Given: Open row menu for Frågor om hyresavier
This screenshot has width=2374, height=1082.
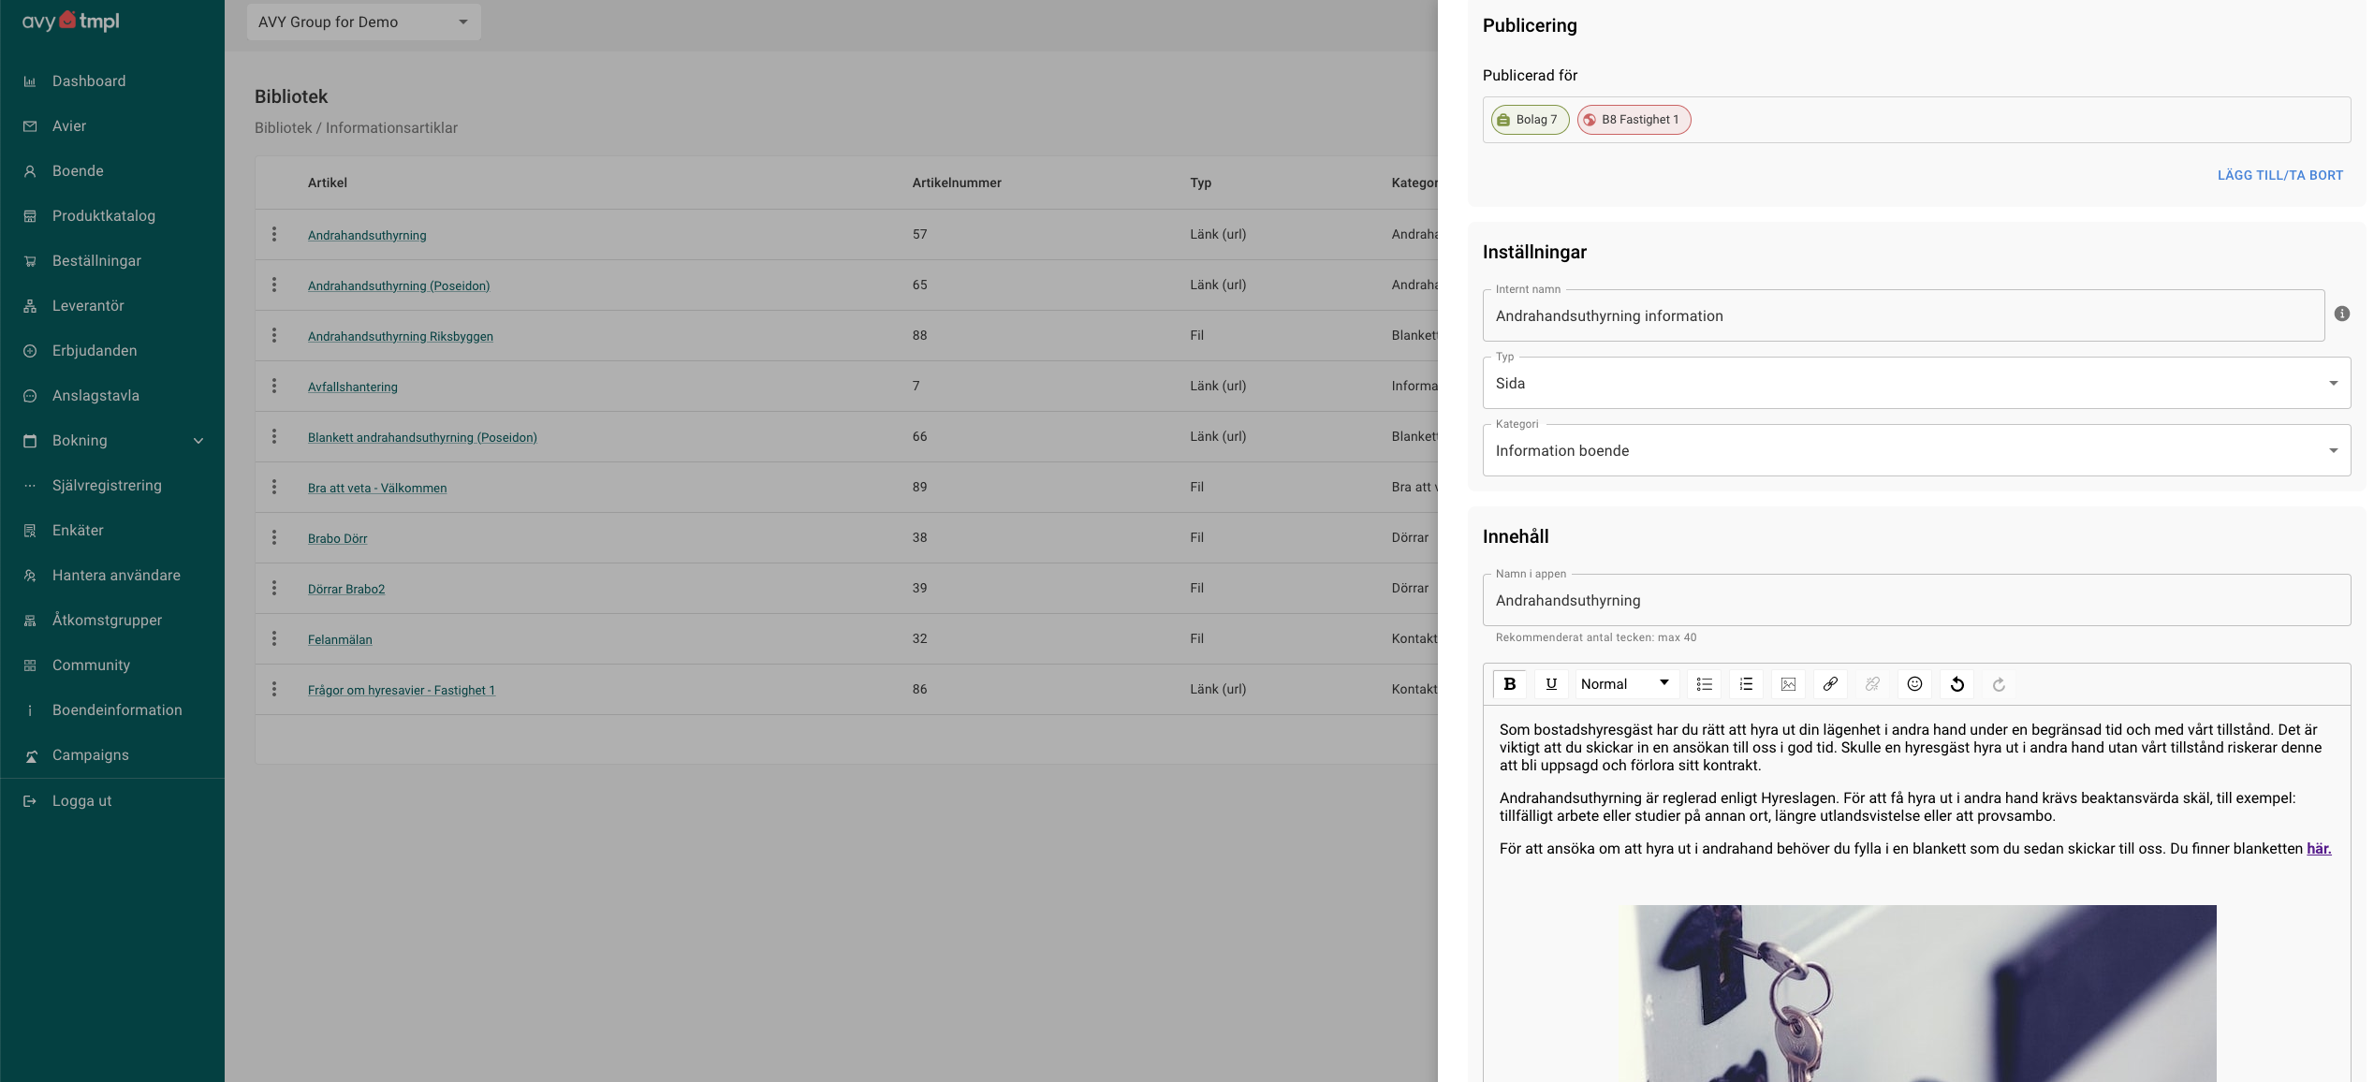Looking at the screenshot, I should coord(274,689).
